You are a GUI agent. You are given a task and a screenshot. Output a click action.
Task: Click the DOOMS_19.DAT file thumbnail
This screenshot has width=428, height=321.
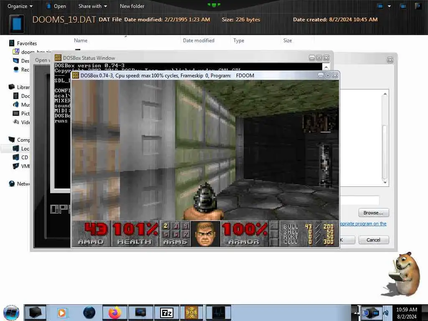(x=17, y=24)
